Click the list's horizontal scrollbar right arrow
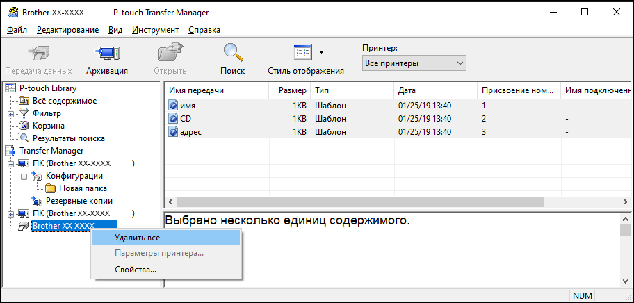This screenshot has height=303, width=634. point(626,202)
